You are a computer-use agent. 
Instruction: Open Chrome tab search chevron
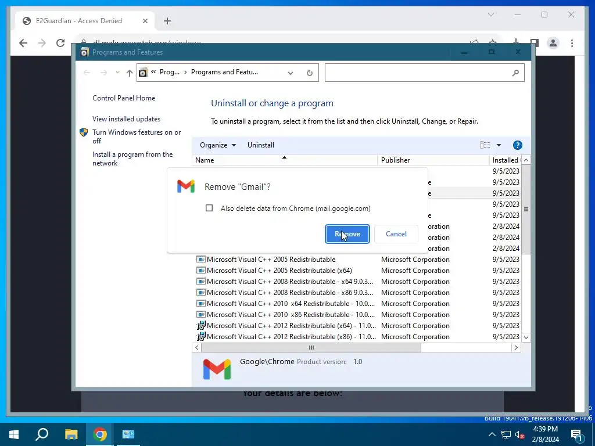[490, 15]
